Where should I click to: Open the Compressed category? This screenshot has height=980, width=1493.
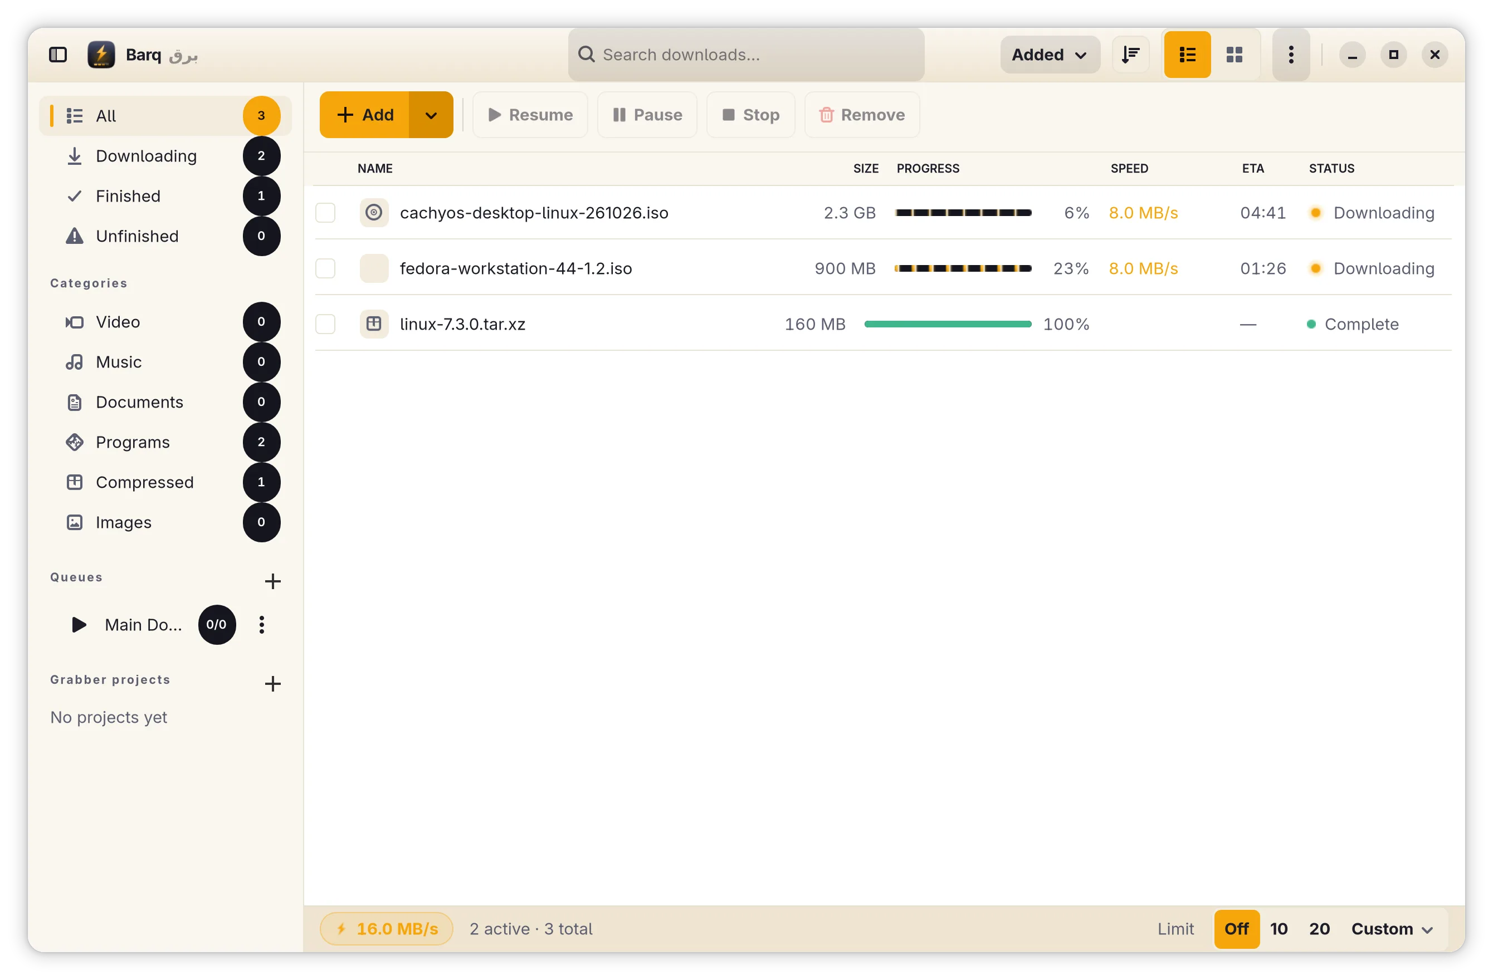coord(165,482)
